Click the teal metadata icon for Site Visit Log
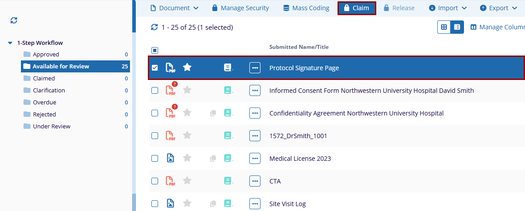The height and width of the screenshot is (211, 525). (x=228, y=203)
